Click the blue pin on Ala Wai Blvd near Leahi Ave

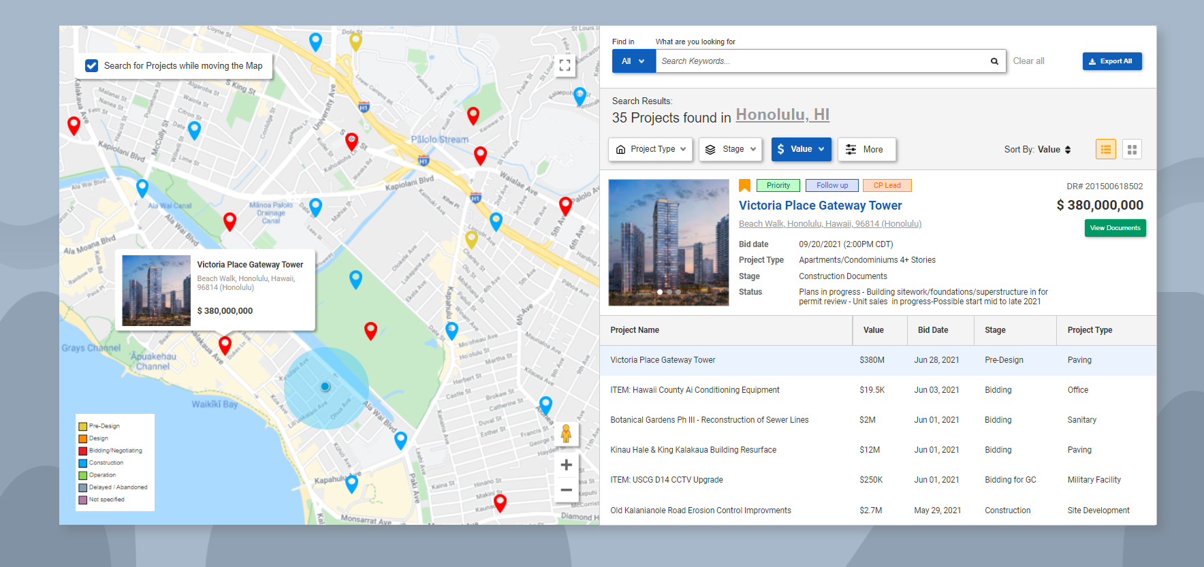click(400, 440)
